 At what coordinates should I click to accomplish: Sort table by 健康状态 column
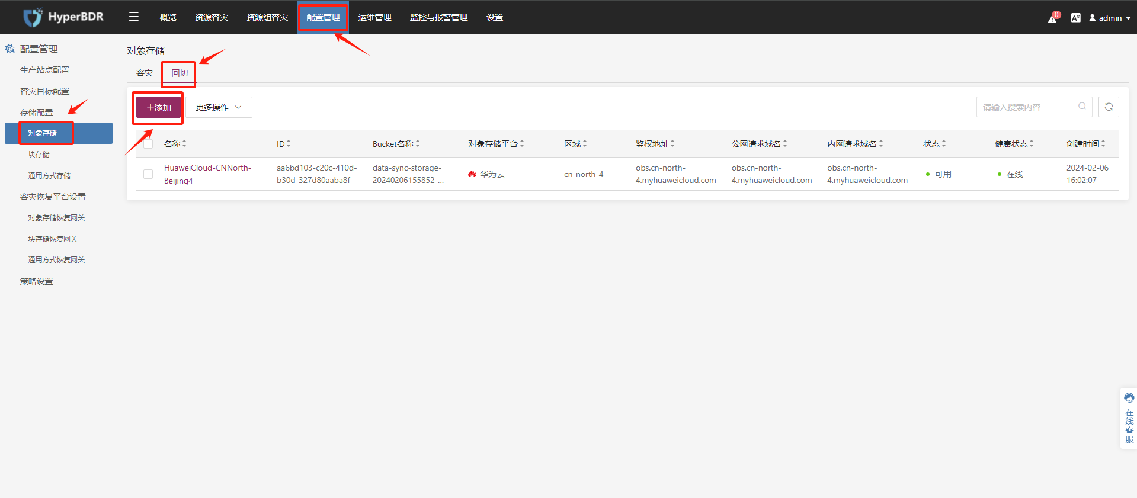(1032, 144)
